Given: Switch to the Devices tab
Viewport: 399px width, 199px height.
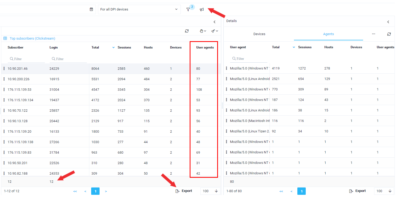Looking at the screenshot, I should pos(259,34).
